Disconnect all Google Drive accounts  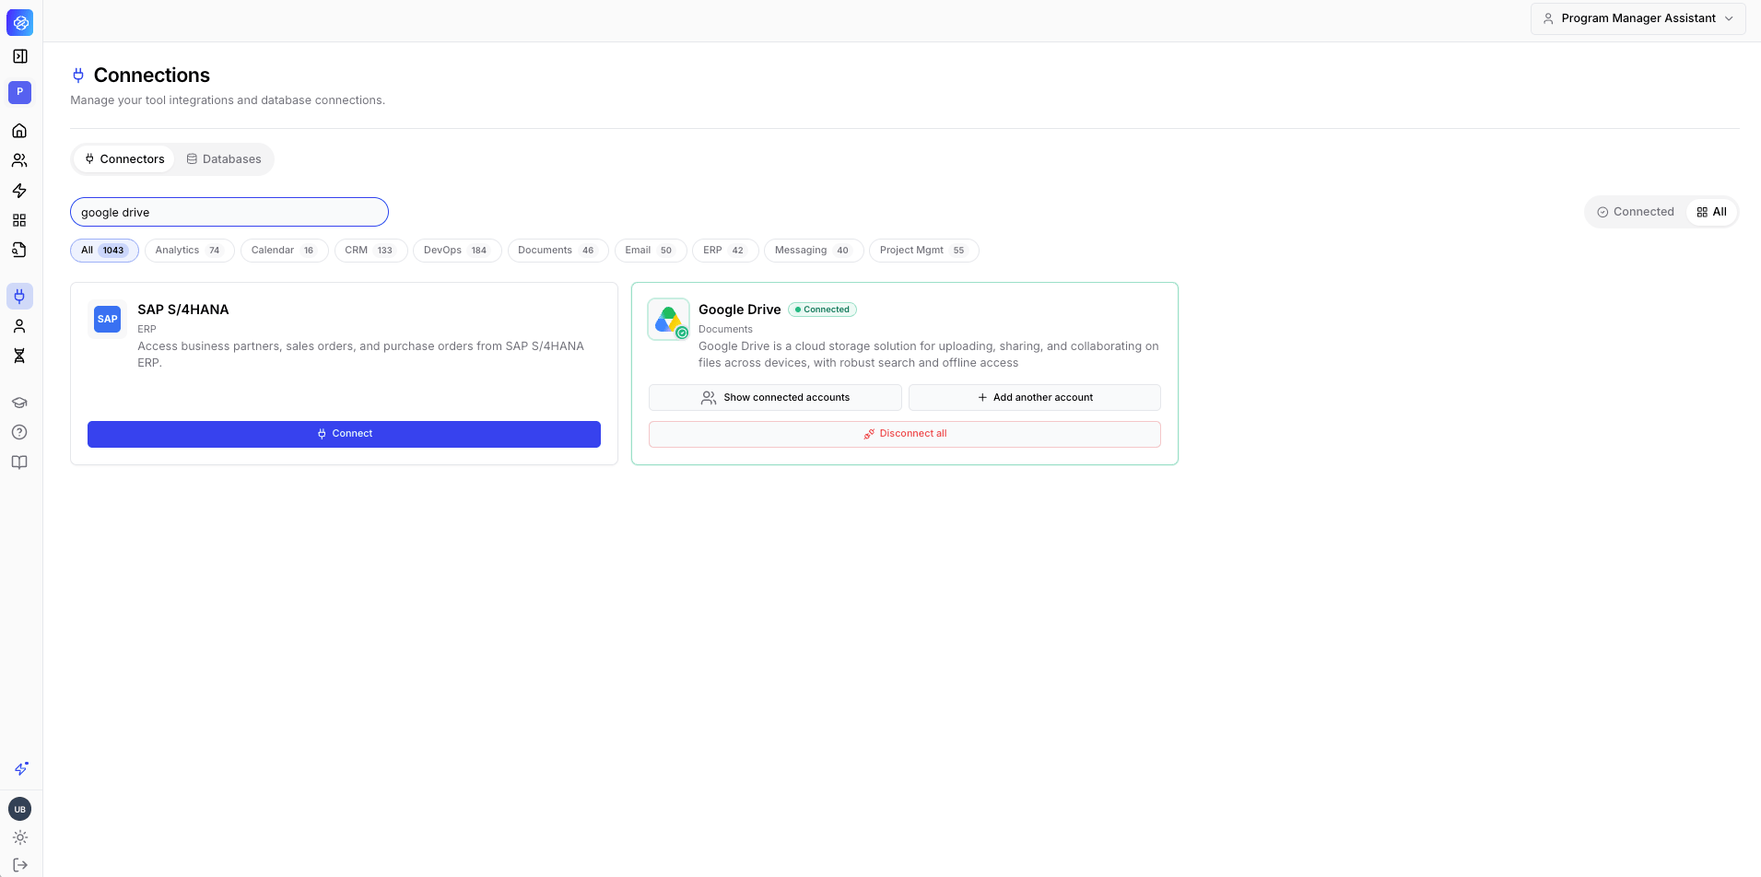coord(904,434)
